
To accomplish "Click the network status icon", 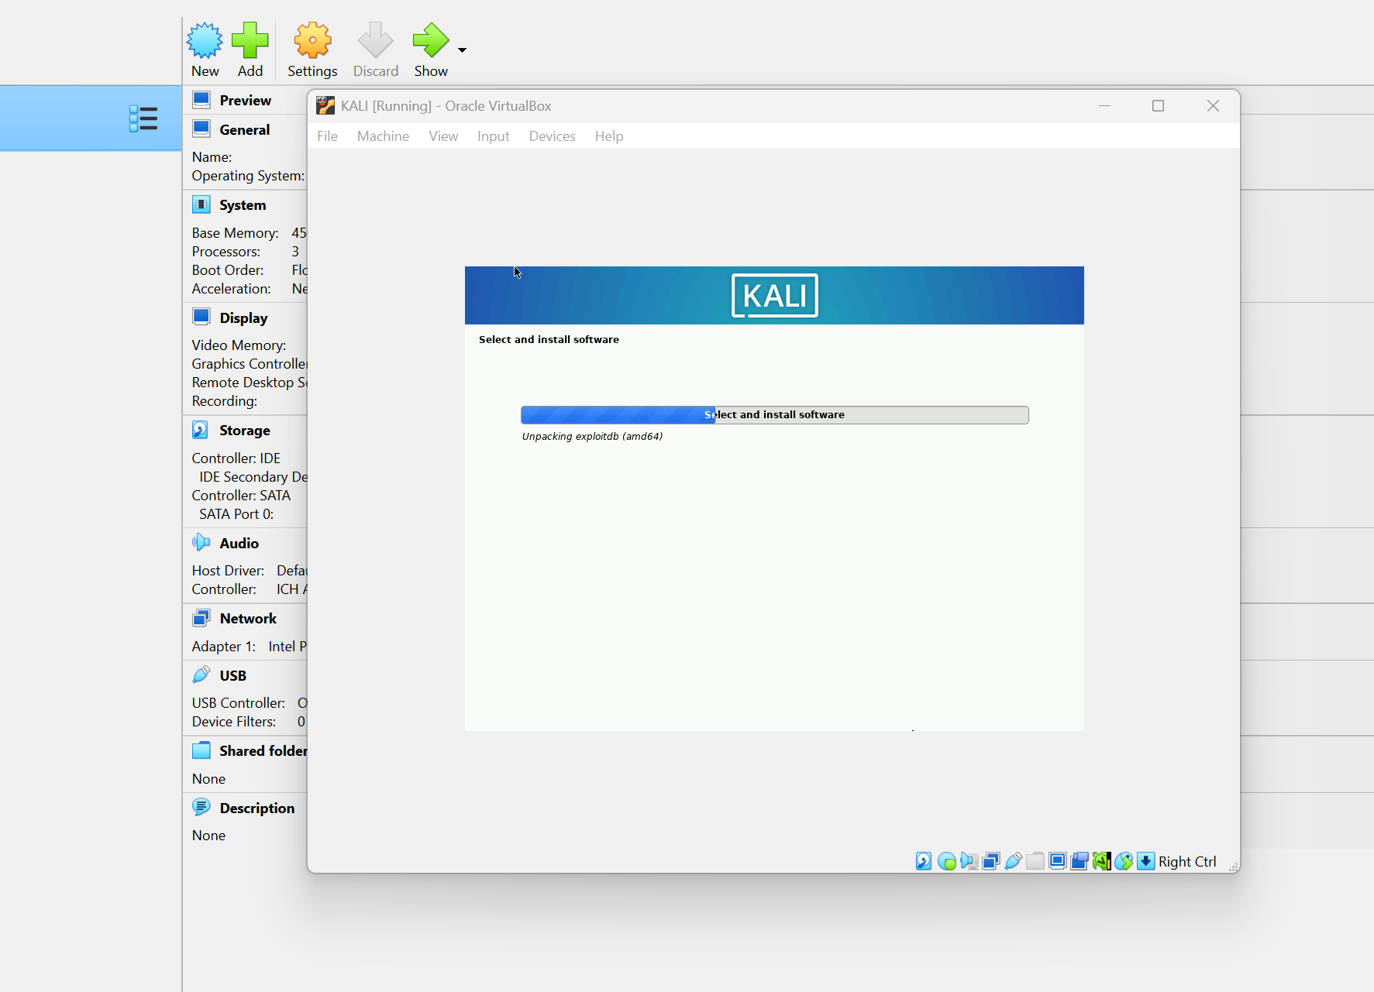I will pyautogui.click(x=990, y=861).
